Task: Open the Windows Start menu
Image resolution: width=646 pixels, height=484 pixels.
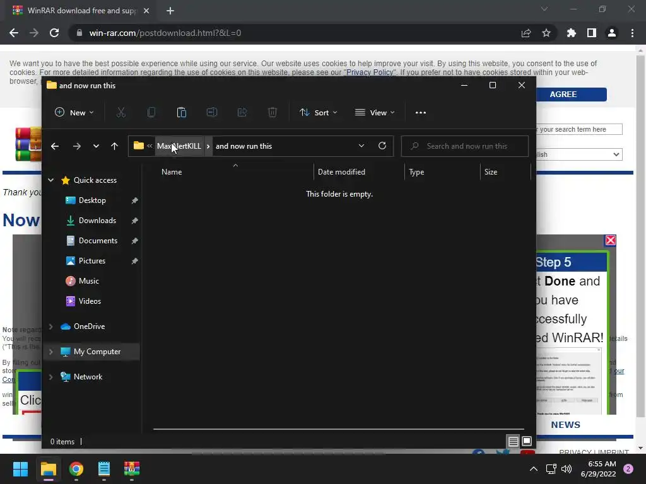Action: point(20,469)
